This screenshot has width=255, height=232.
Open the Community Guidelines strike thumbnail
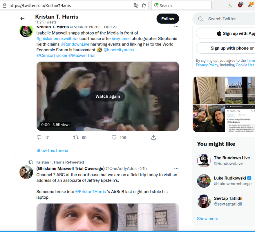(240, 118)
